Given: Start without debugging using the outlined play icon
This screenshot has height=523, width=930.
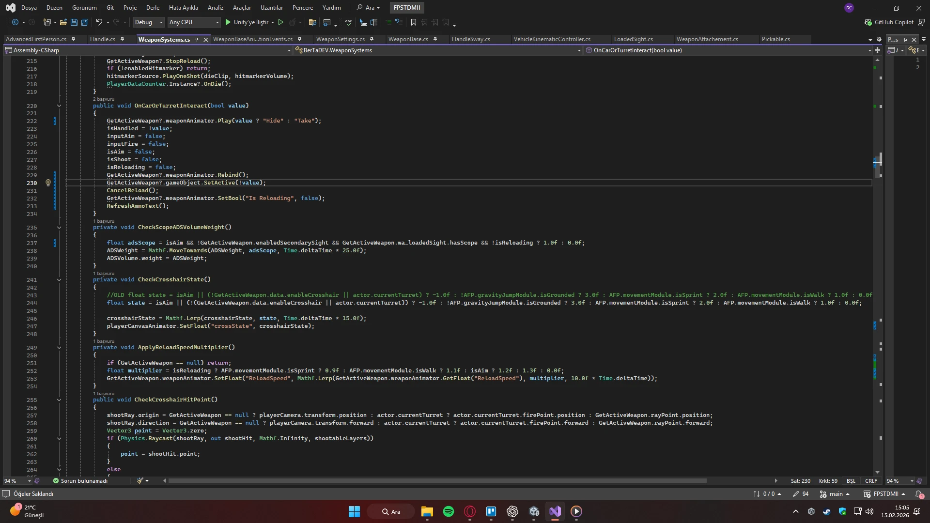Looking at the screenshot, I should [280, 22].
